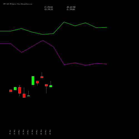
Task: Click the 15 May date label
Action: [28, 132]
